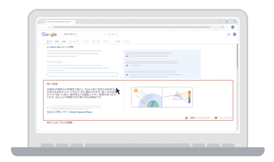
Task: Open the その他 (More) search filter menu
Action: 117,42
